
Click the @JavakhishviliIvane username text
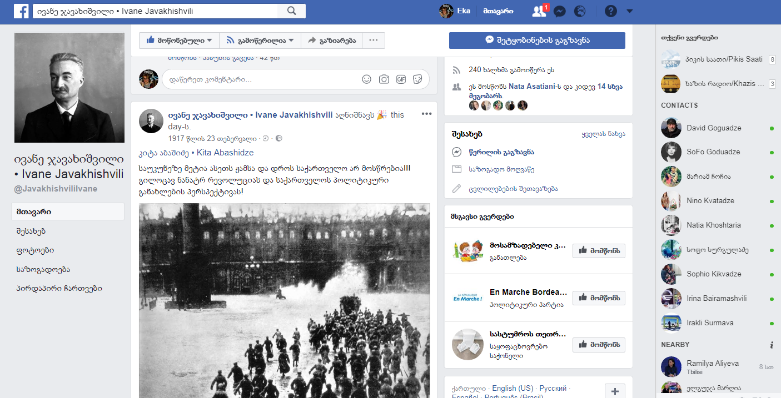56,189
